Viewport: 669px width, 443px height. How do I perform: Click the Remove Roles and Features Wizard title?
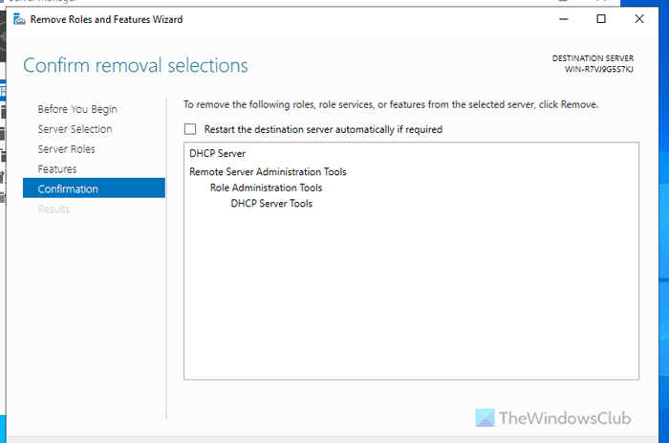tap(107, 19)
